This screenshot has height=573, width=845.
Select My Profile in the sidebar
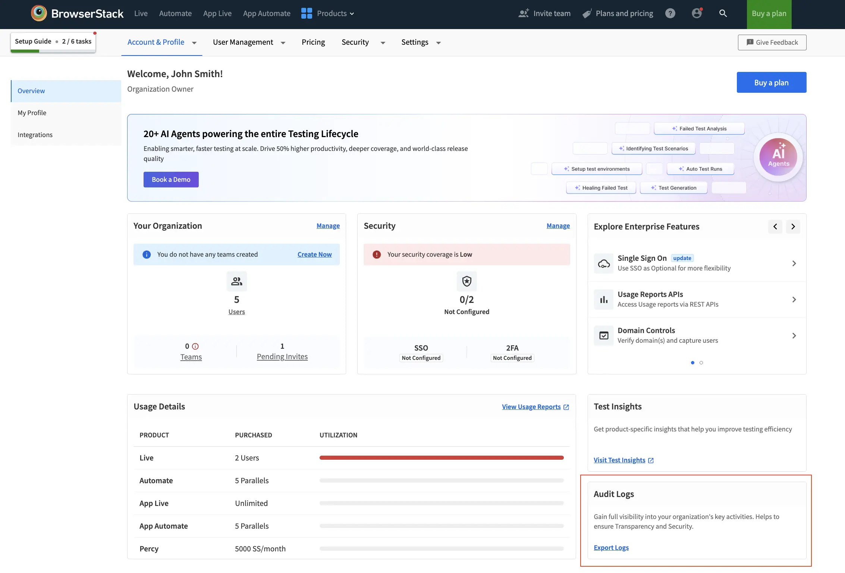coord(32,113)
